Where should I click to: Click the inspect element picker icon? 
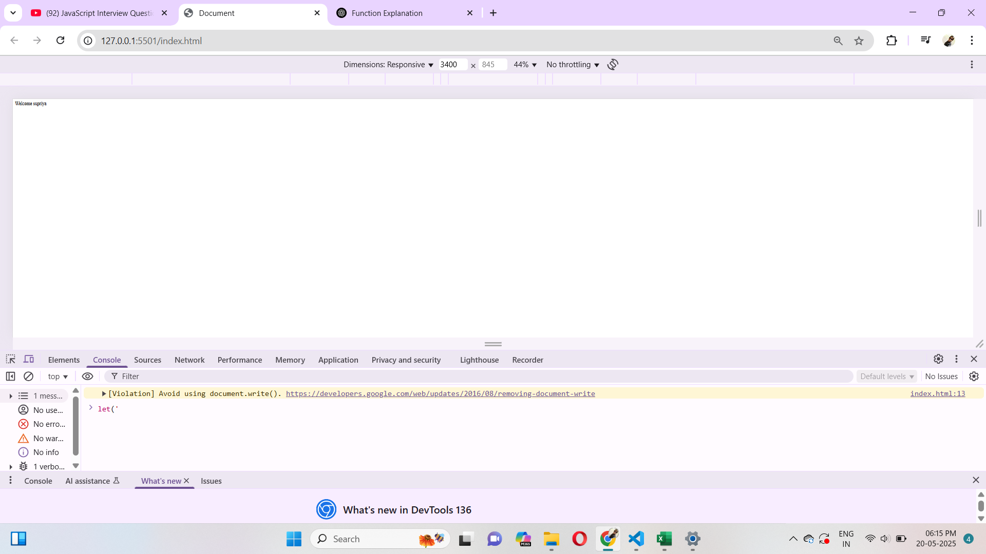[x=11, y=359]
